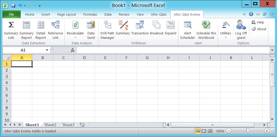Open the View tab

click(140, 15)
